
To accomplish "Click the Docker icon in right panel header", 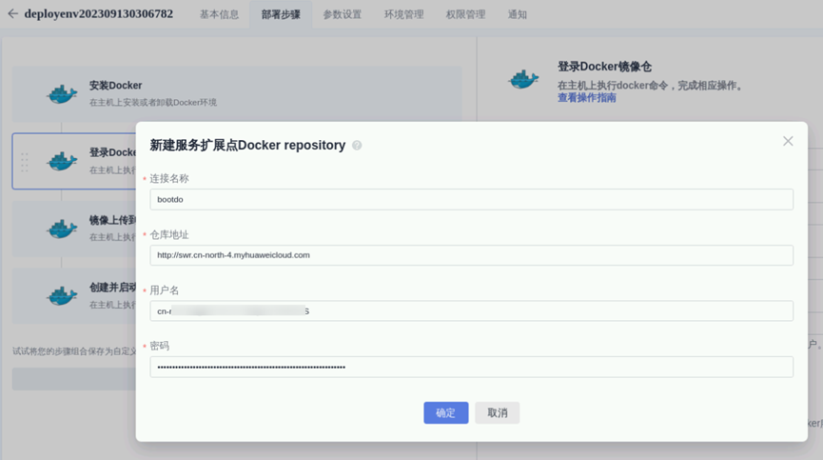I will pyautogui.click(x=523, y=79).
